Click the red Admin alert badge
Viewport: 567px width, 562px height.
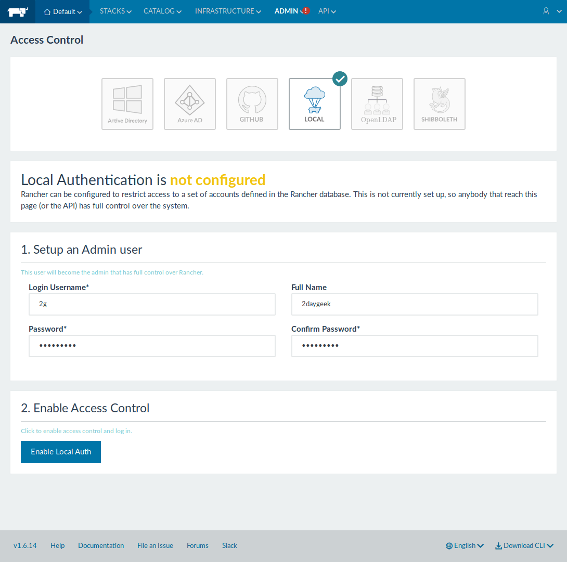click(x=306, y=11)
